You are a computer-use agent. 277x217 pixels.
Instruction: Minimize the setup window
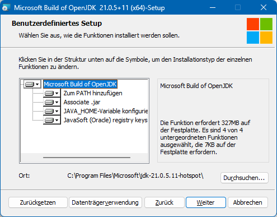coord(213,8)
